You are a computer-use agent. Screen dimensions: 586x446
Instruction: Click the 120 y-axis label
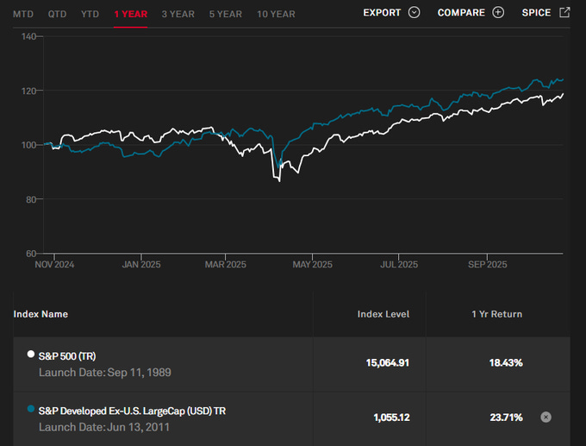tap(28, 91)
